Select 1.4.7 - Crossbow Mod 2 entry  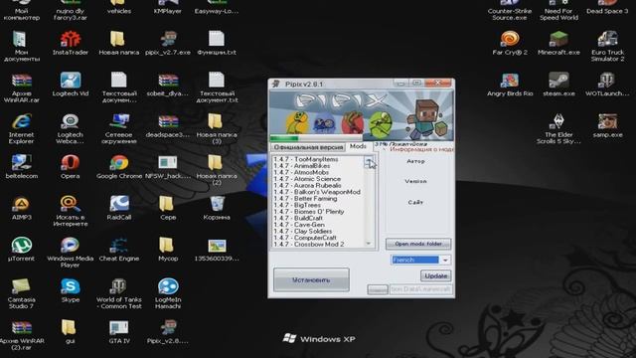click(x=309, y=244)
